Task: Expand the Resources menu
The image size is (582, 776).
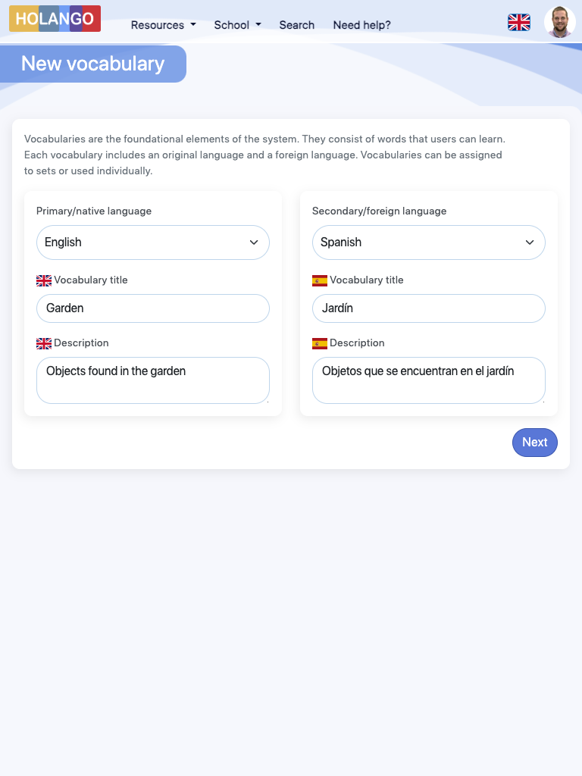Action: click(163, 25)
